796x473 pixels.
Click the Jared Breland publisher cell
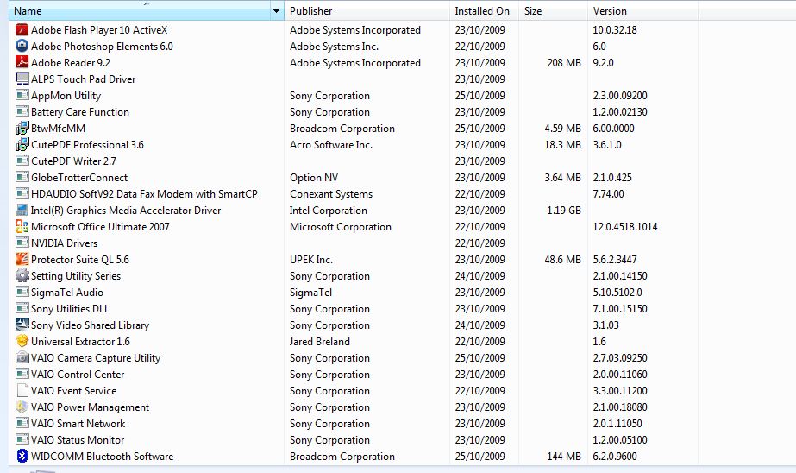tap(320, 342)
